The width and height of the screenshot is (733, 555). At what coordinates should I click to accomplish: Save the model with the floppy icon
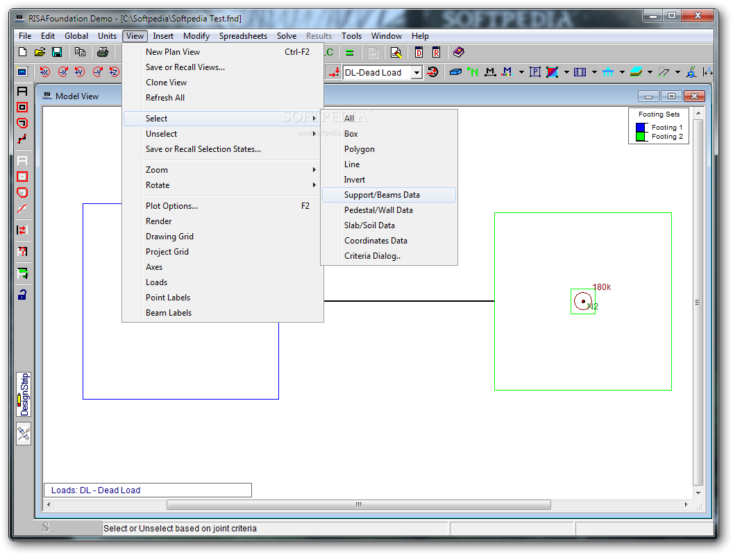tap(56, 52)
